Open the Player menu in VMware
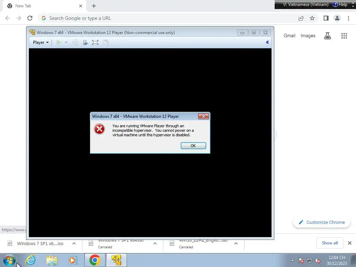 [41, 42]
